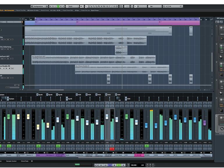Go to project start in transport
This screenshot has width=224, height=168.
tap(95, 165)
